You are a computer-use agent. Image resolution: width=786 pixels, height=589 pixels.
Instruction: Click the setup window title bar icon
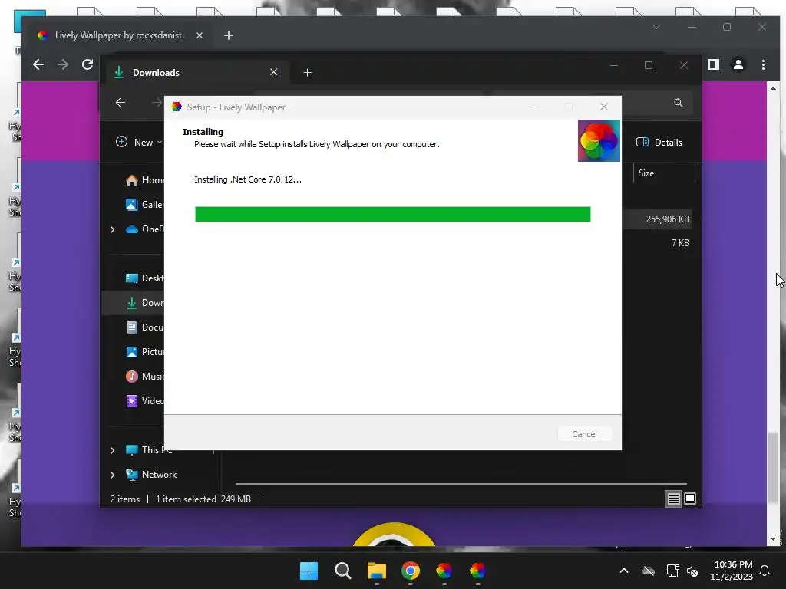[177, 107]
